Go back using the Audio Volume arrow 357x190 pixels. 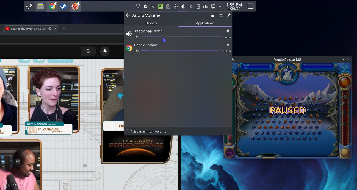click(128, 15)
